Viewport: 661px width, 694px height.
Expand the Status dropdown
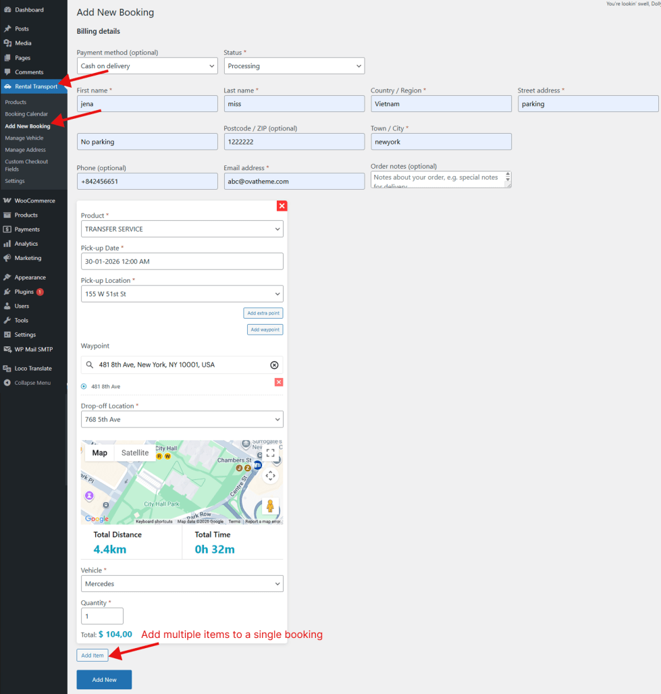coord(294,66)
